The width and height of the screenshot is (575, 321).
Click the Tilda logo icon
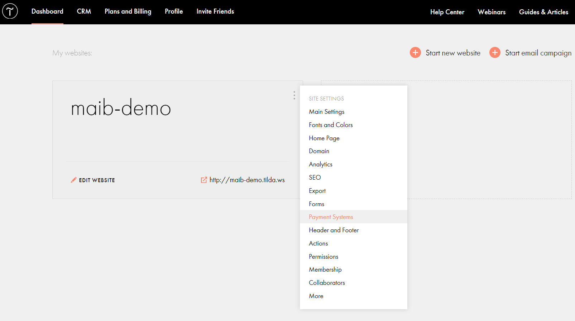point(10,11)
